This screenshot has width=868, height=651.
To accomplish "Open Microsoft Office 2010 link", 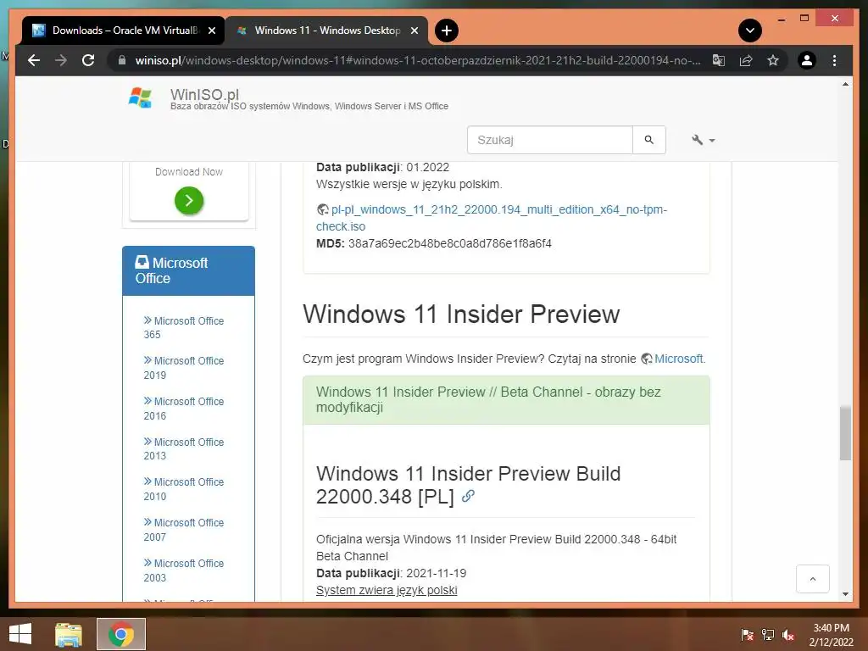I will (x=183, y=489).
